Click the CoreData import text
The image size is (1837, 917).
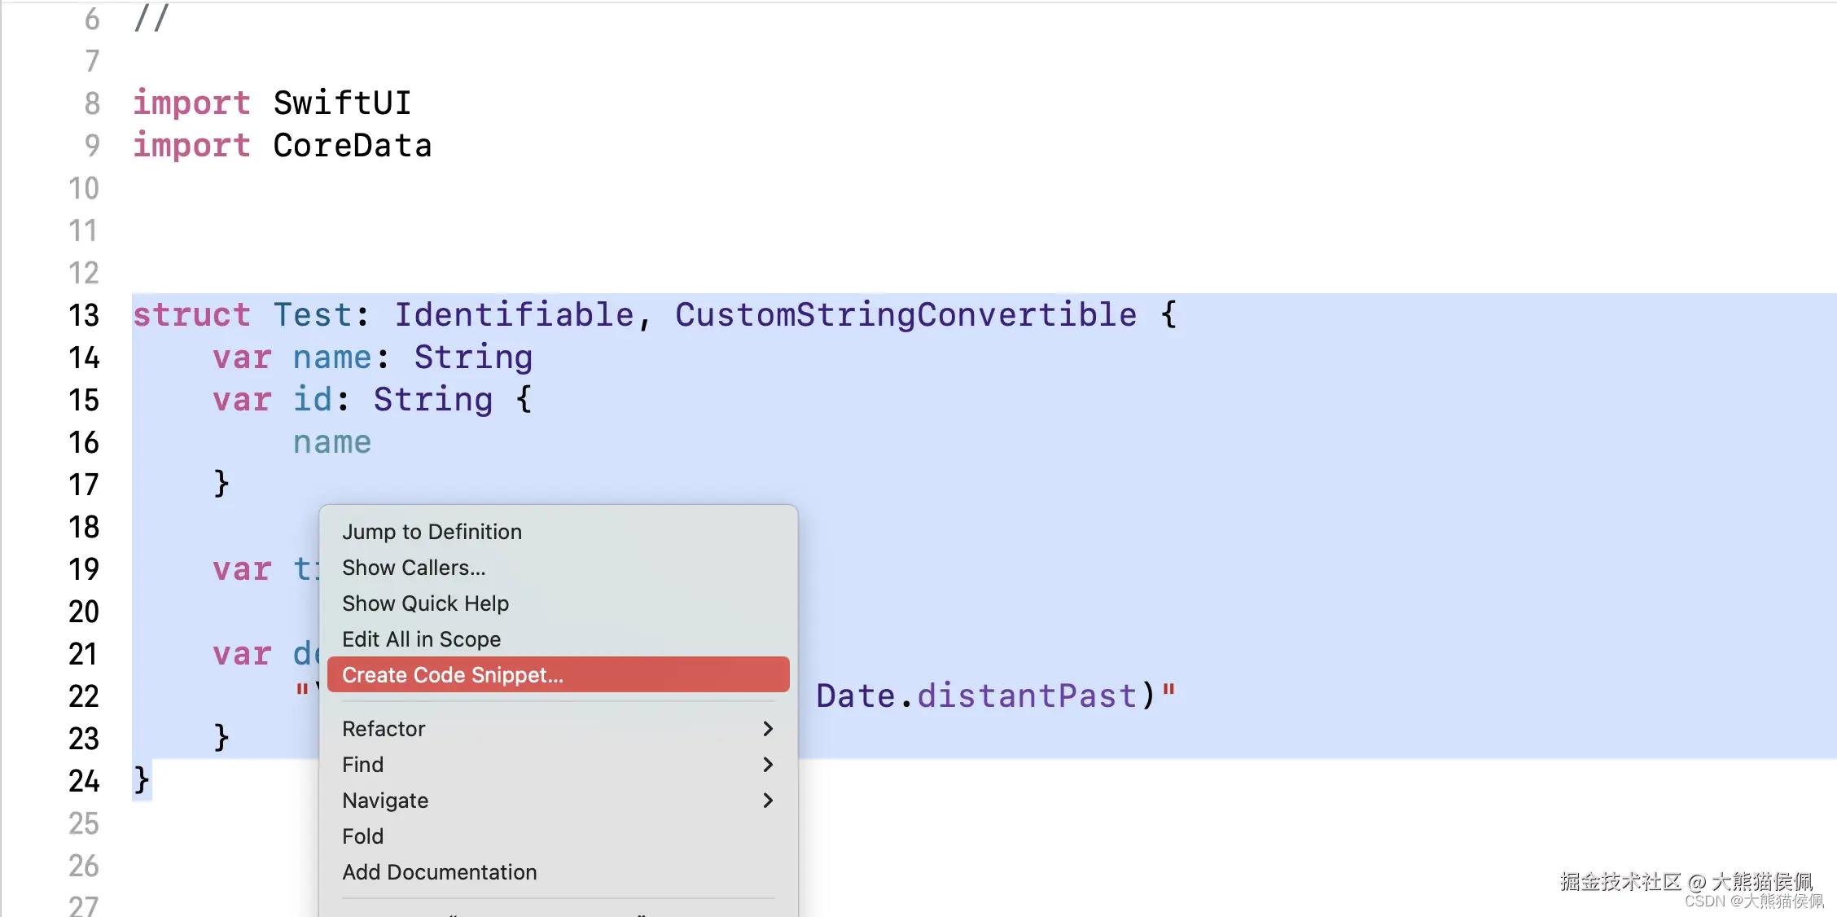[352, 146]
